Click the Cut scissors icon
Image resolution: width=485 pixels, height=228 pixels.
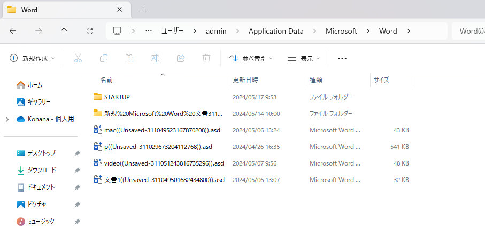click(x=78, y=58)
